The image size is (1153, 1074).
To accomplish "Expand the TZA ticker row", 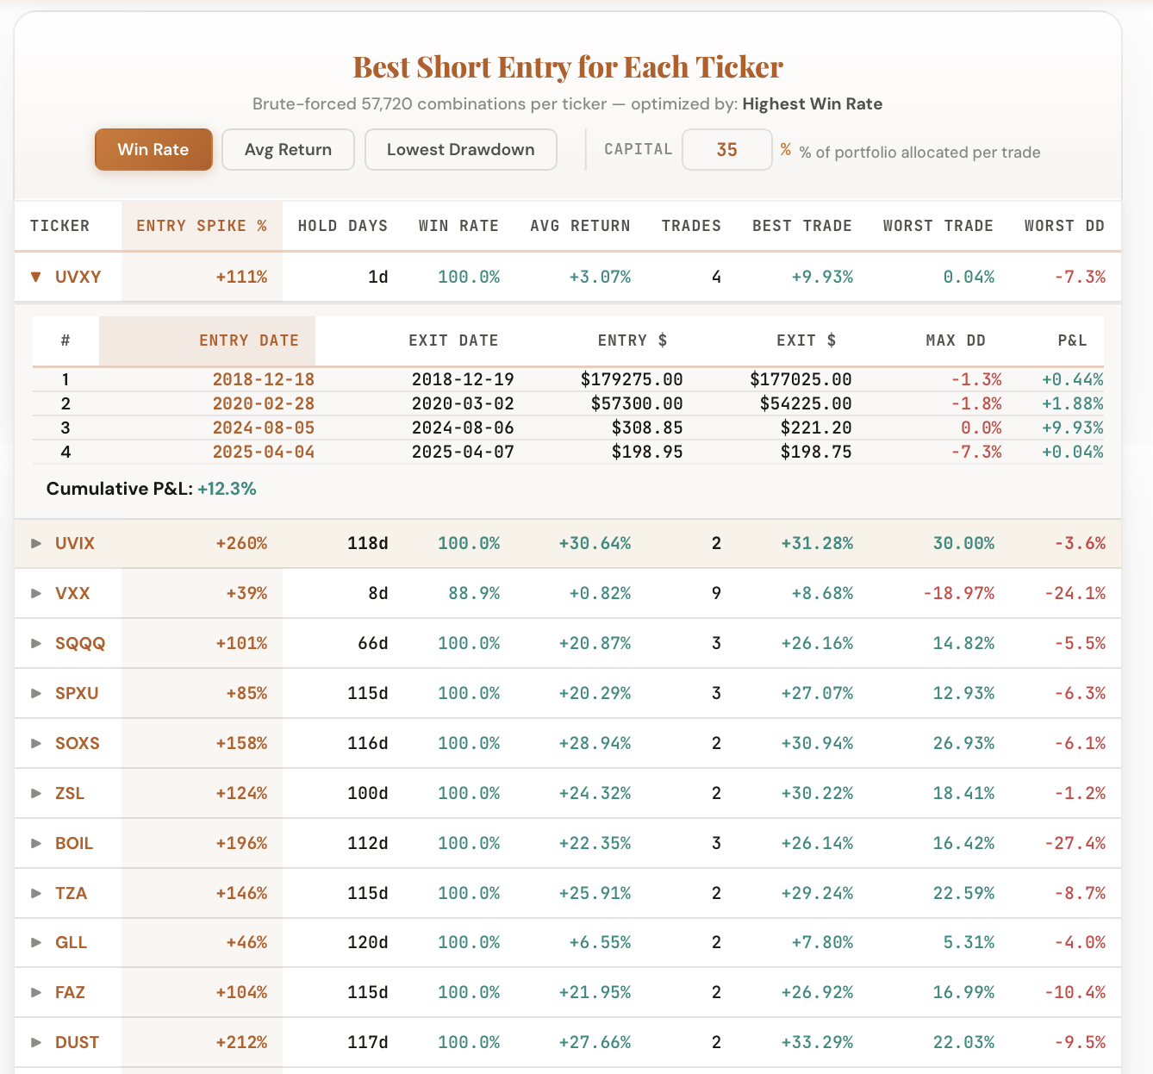I will click(36, 893).
